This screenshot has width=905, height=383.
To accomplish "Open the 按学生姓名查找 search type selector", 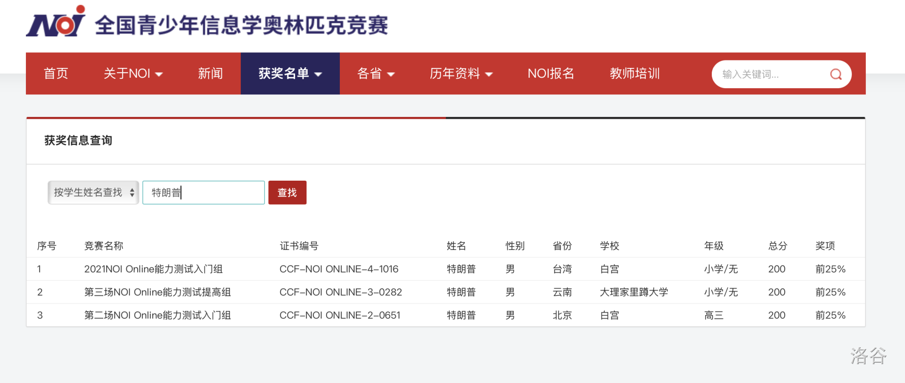I will (93, 192).
